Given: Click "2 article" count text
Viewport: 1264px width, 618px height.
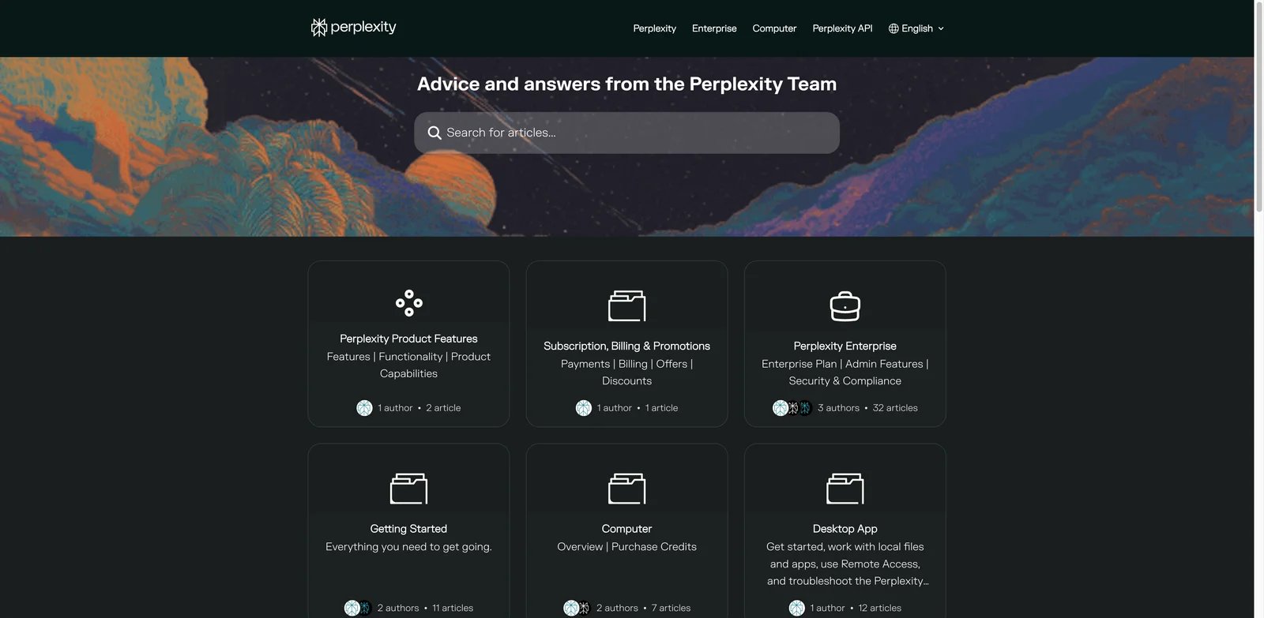Looking at the screenshot, I should pyautogui.click(x=443, y=408).
